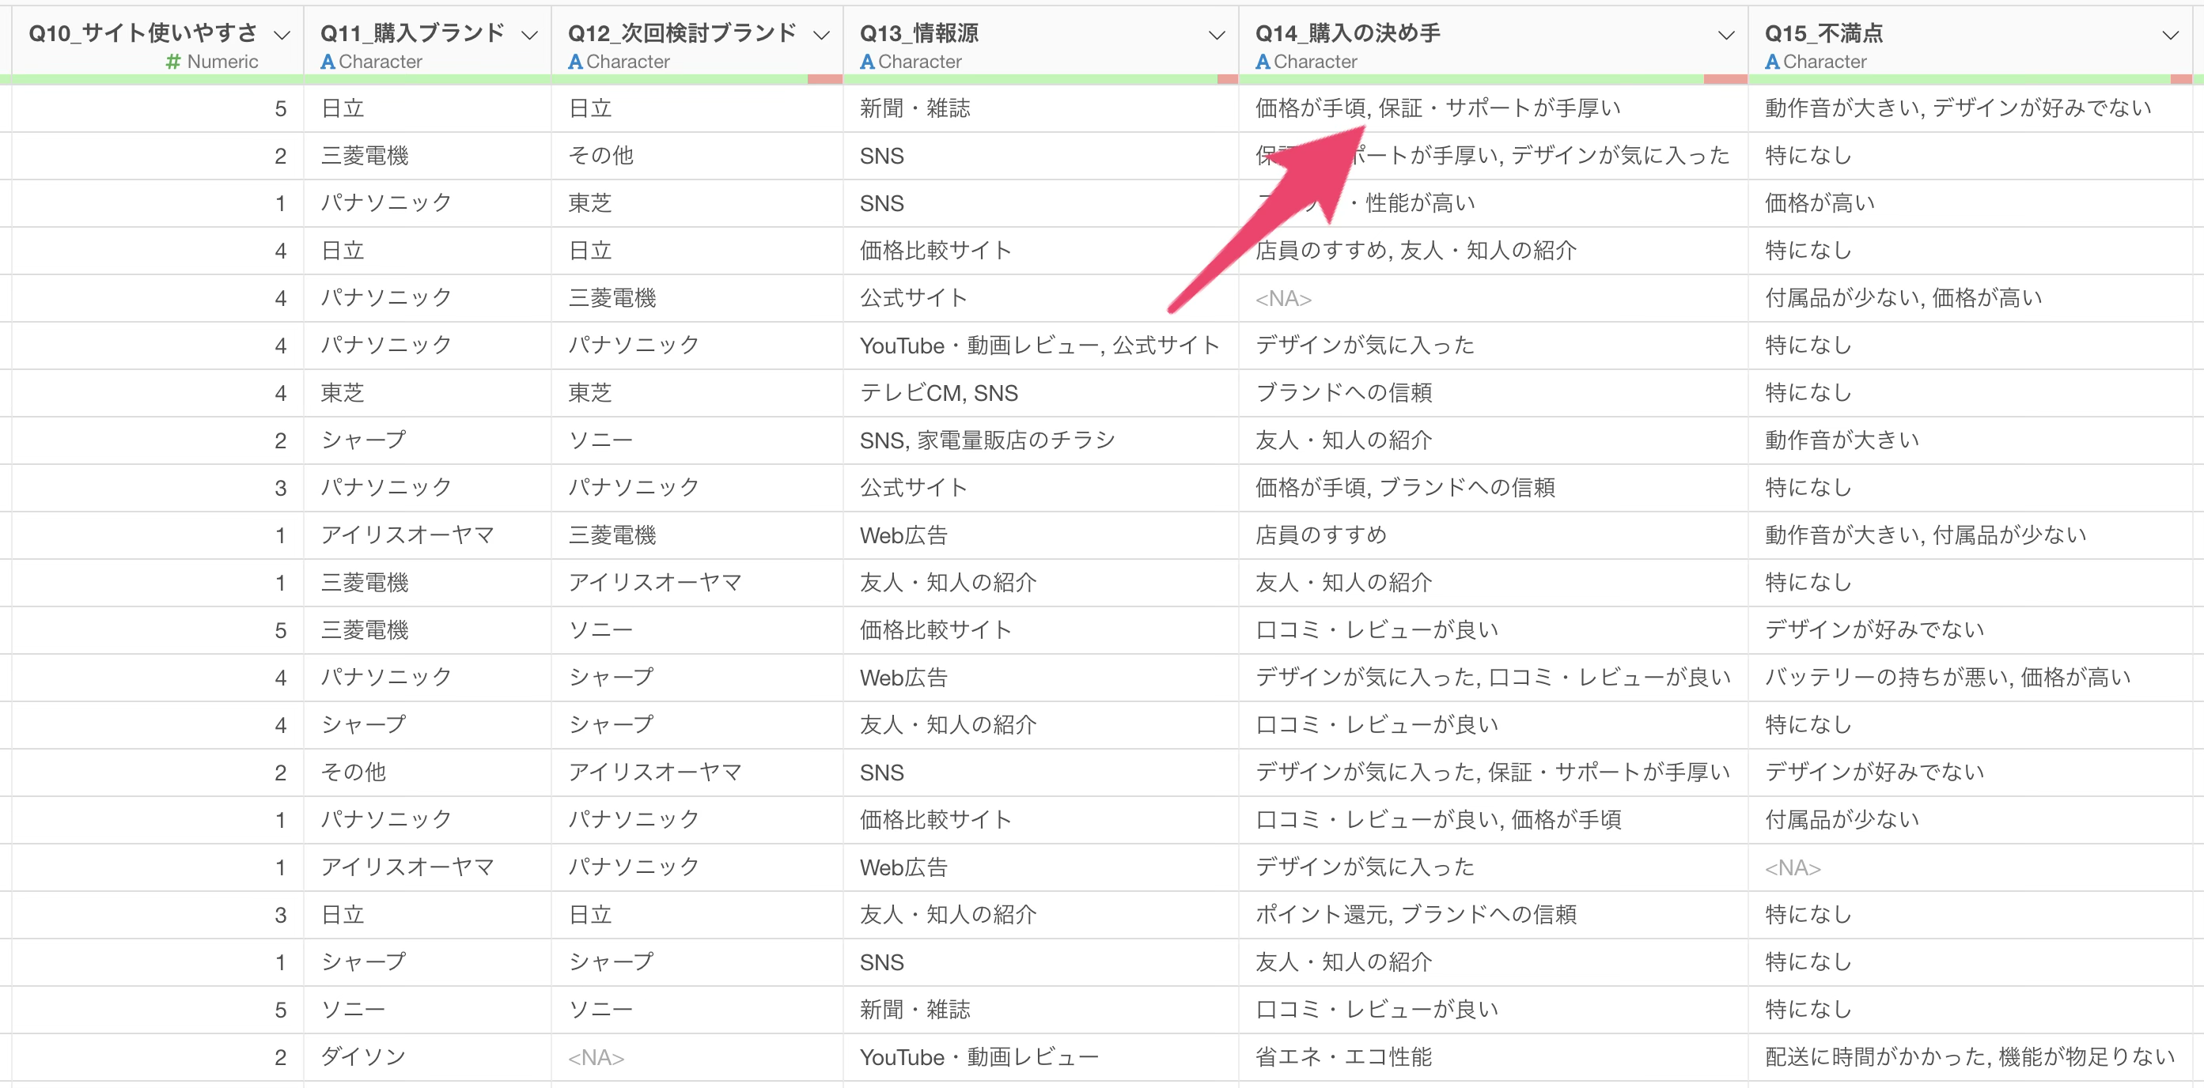2204x1088 pixels.
Task: Select その他 in the Q11_購入ブランド column
Action: pos(427,773)
